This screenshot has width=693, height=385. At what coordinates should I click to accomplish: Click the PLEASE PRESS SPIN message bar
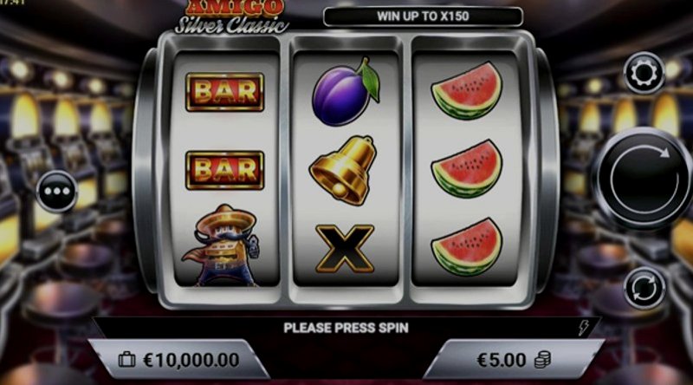click(346, 328)
